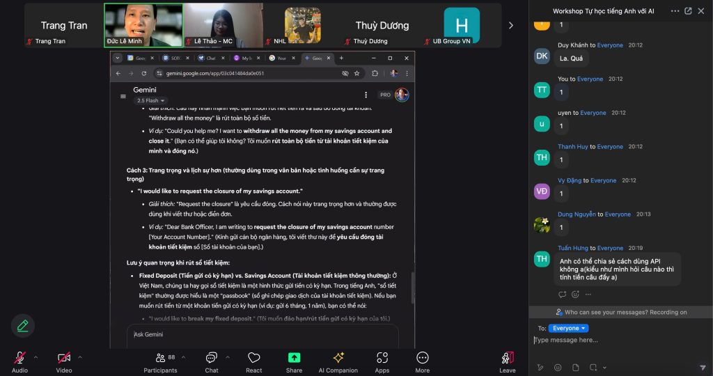This screenshot has width=713, height=376.
Task: Switch to the first Google docs browser tab
Action: tap(139, 58)
